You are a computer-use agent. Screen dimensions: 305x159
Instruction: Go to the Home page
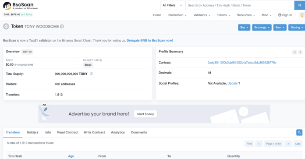point(157,15)
